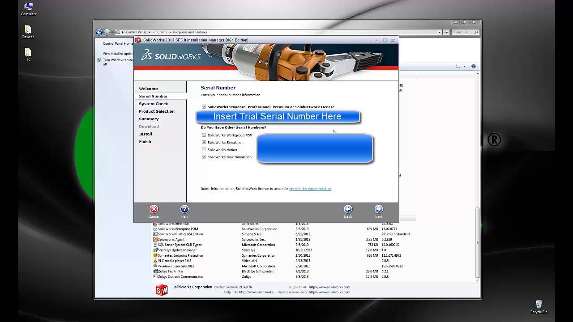This screenshot has height=322, width=573.
Task: Select the SC folder icon on desktop
Action: pyautogui.click(x=28, y=52)
